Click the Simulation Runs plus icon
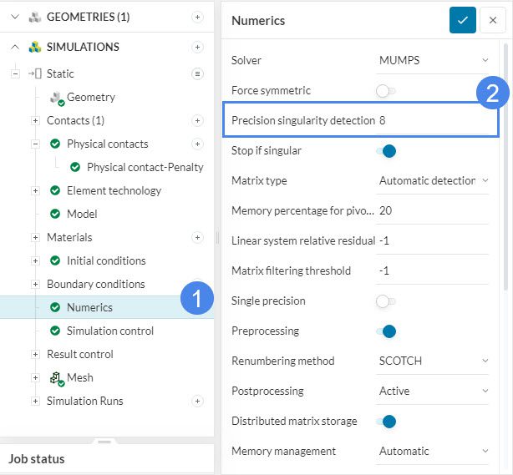This screenshot has height=475, width=513. click(x=197, y=401)
